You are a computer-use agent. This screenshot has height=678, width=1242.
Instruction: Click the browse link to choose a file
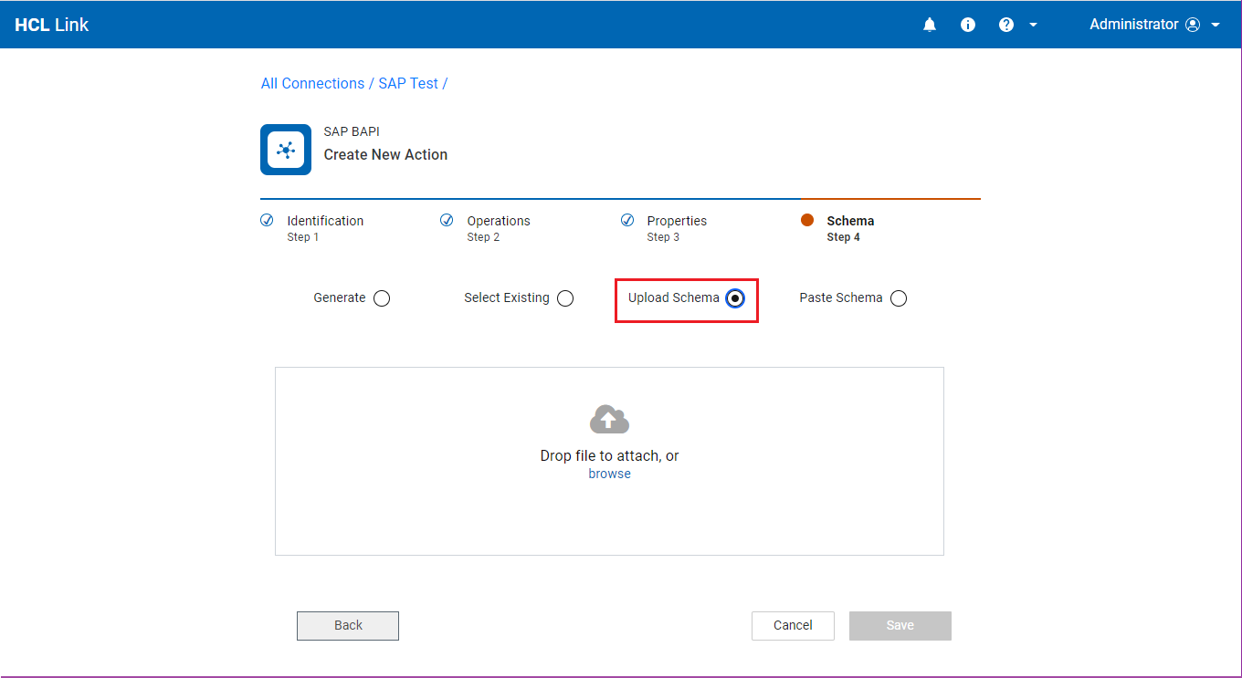(609, 474)
